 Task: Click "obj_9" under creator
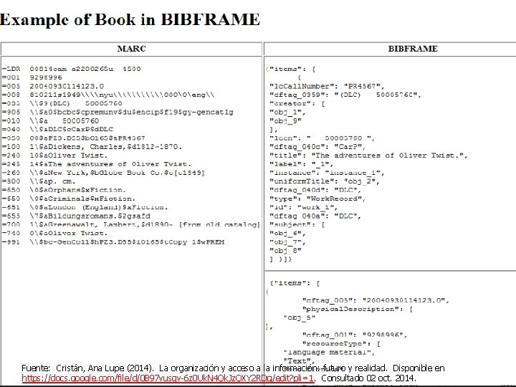[x=285, y=121]
